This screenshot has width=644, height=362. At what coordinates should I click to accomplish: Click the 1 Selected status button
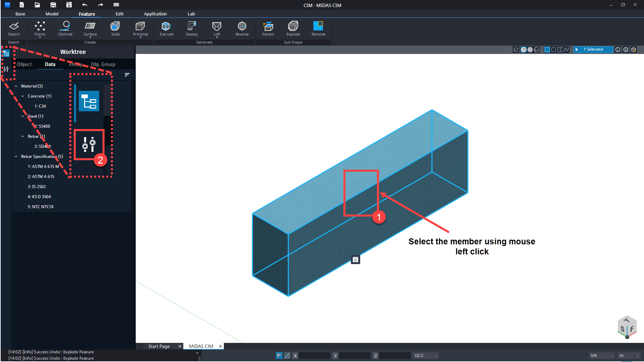click(593, 49)
